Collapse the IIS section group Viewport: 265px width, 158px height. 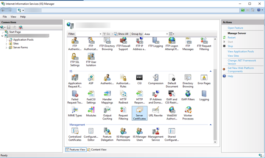click(211, 71)
